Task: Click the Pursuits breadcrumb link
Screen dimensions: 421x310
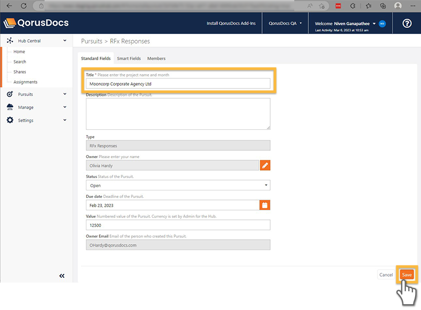Action: pos(91,41)
